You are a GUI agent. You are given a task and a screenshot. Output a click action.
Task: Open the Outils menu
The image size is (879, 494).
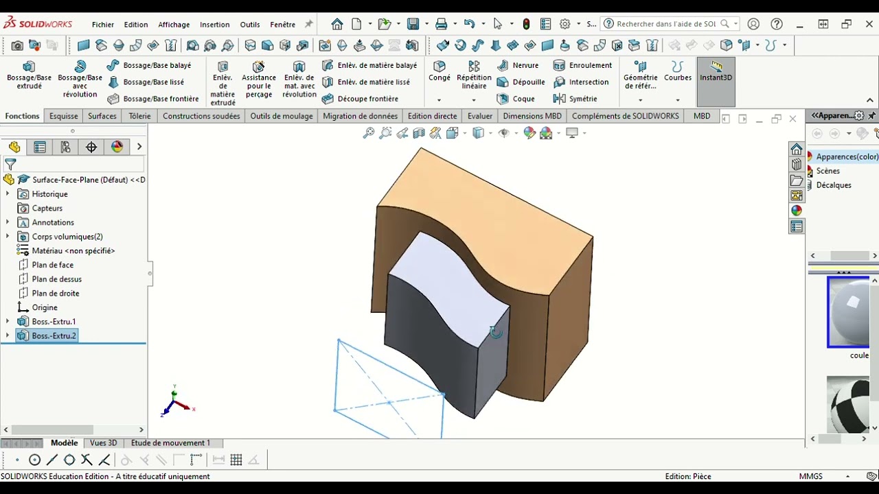click(x=250, y=24)
